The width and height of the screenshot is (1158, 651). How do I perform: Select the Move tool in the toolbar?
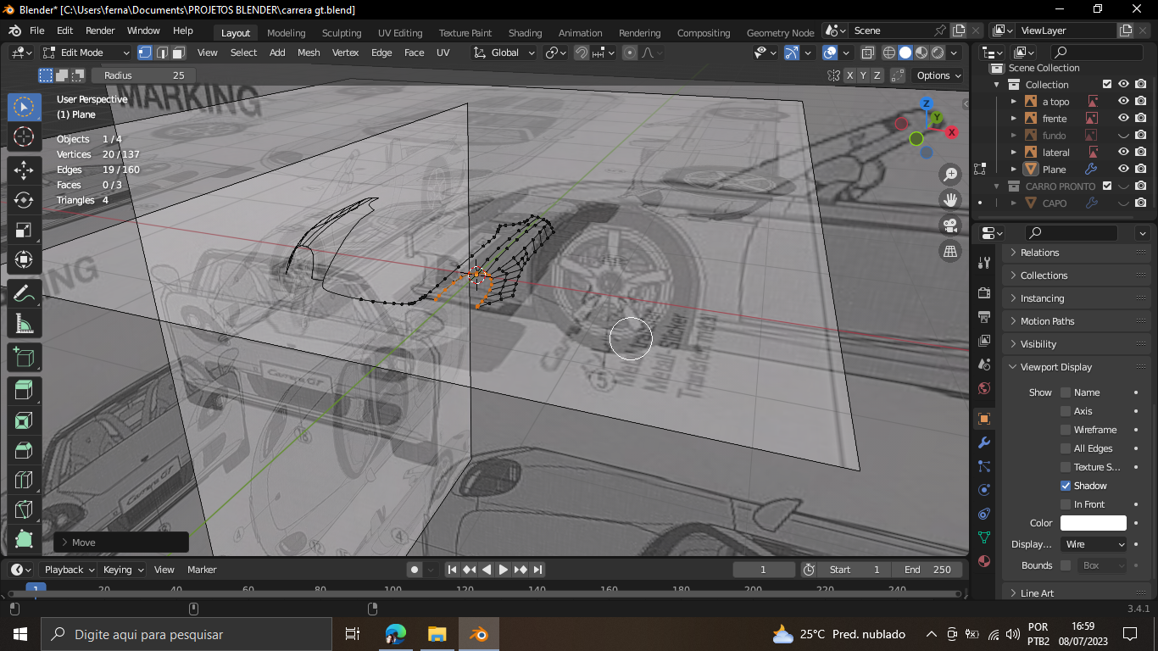coord(24,169)
